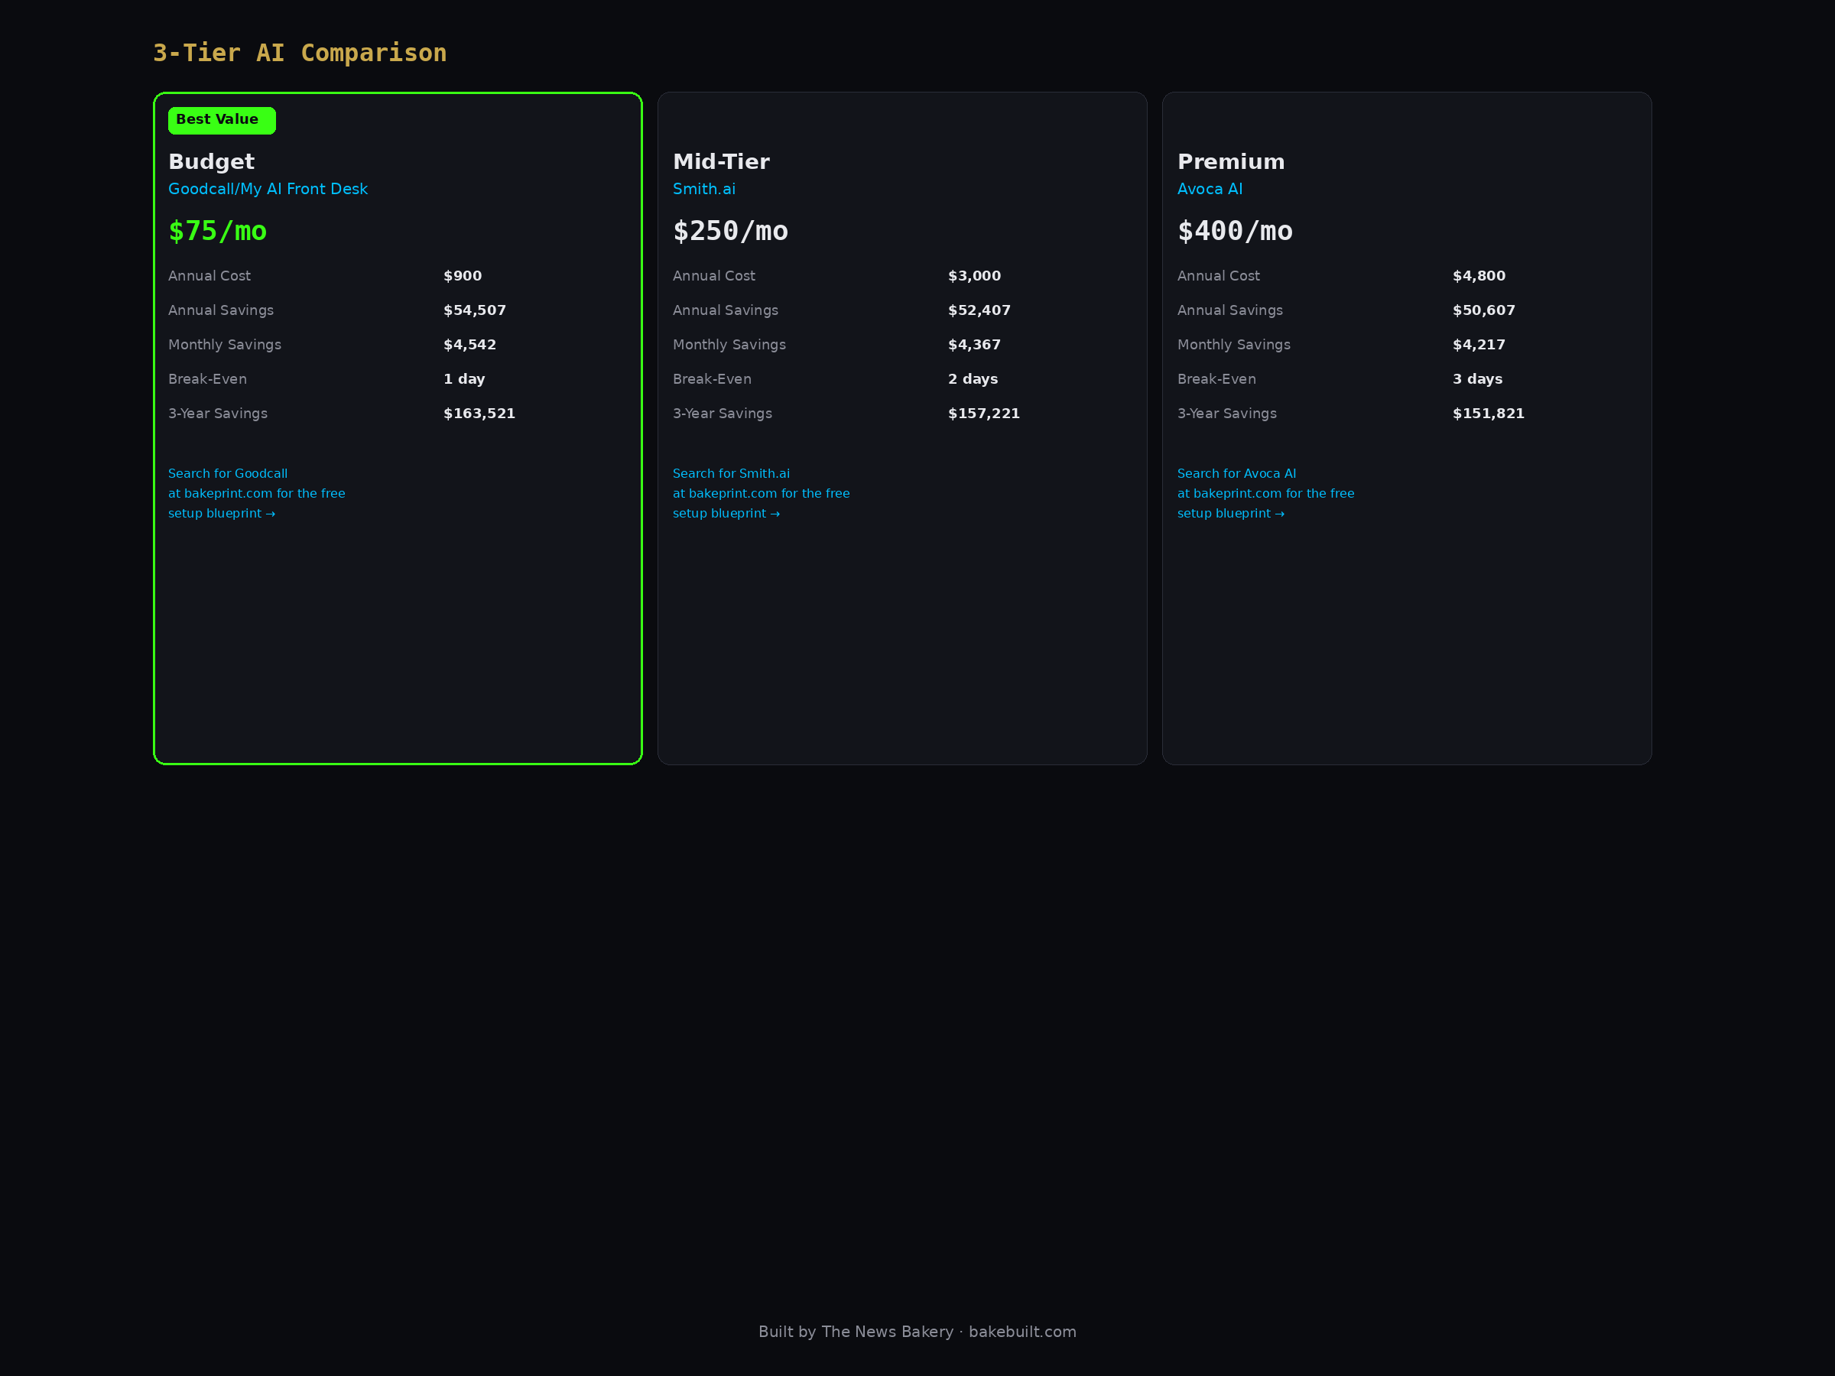Click the $157,221 three-year savings value

click(x=984, y=414)
